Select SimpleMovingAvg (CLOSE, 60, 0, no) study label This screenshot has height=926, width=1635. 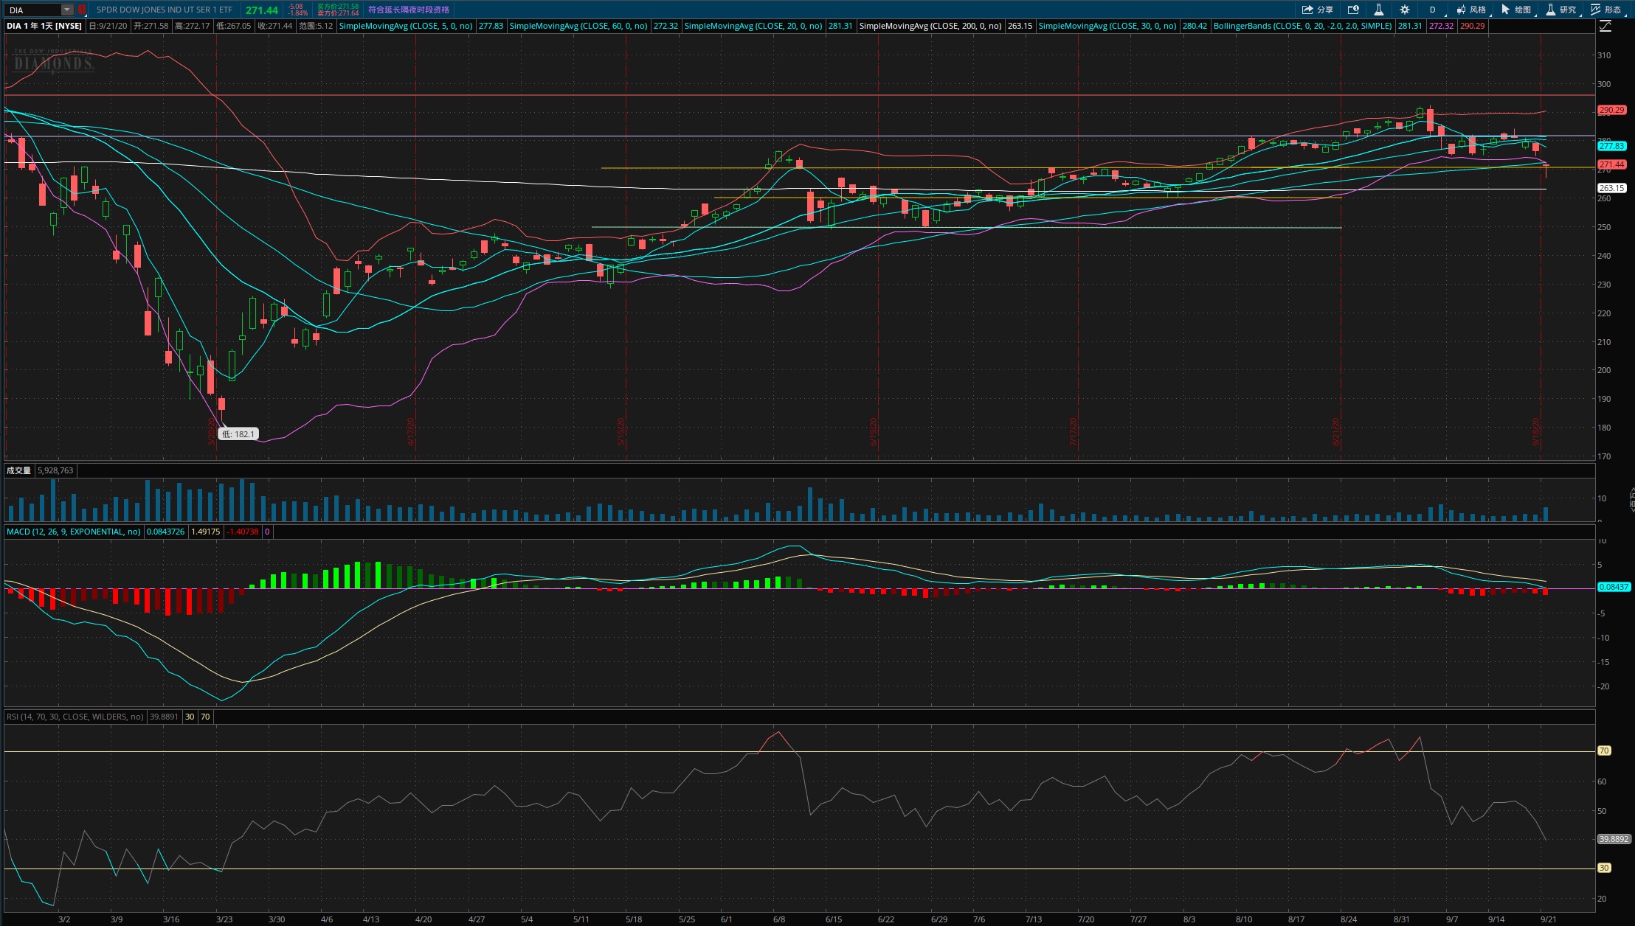coord(578,26)
